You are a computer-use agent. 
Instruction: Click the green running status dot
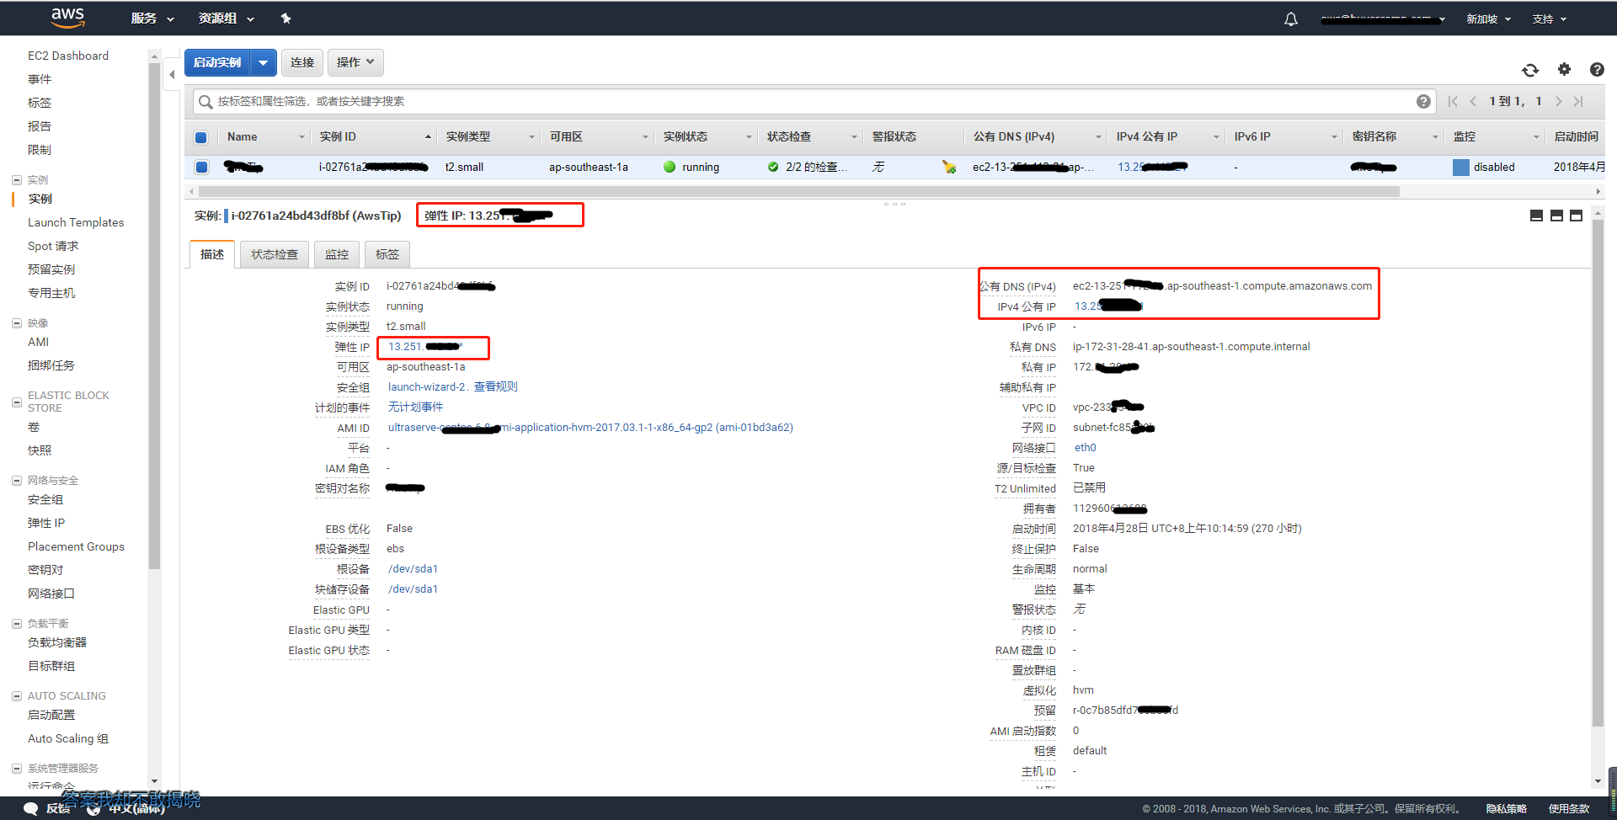tap(670, 167)
